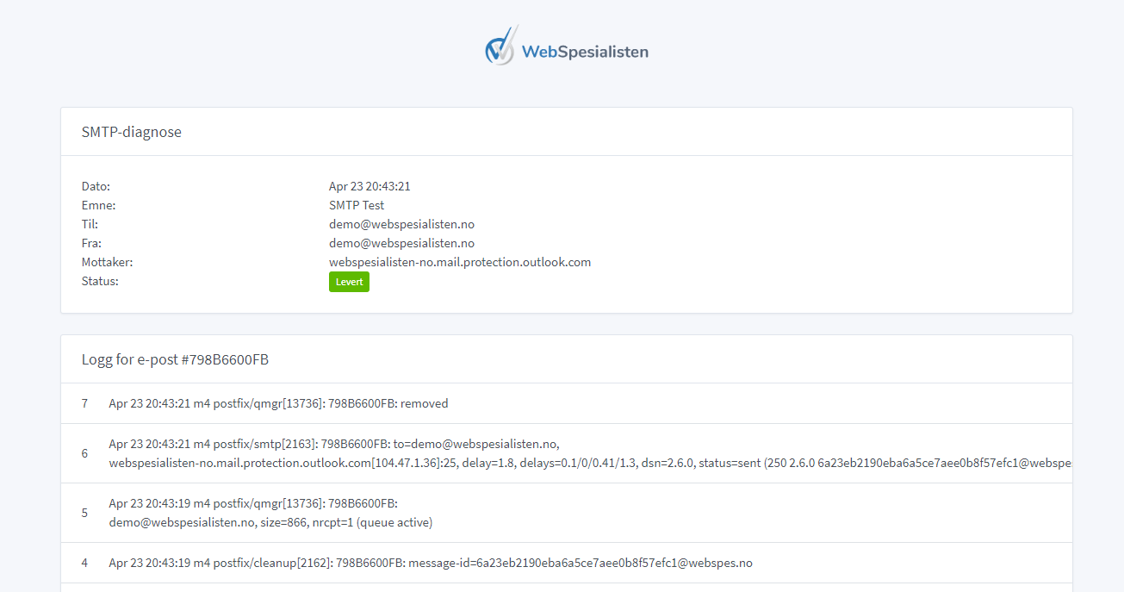This screenshot has width=1124, height=592.
Task: Click the Logg for e-post #798B6600FB heading
Action: tap(175, 359)
